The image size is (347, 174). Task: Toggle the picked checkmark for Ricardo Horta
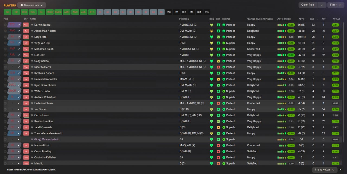pyautogui.click(x=5, y=67)
